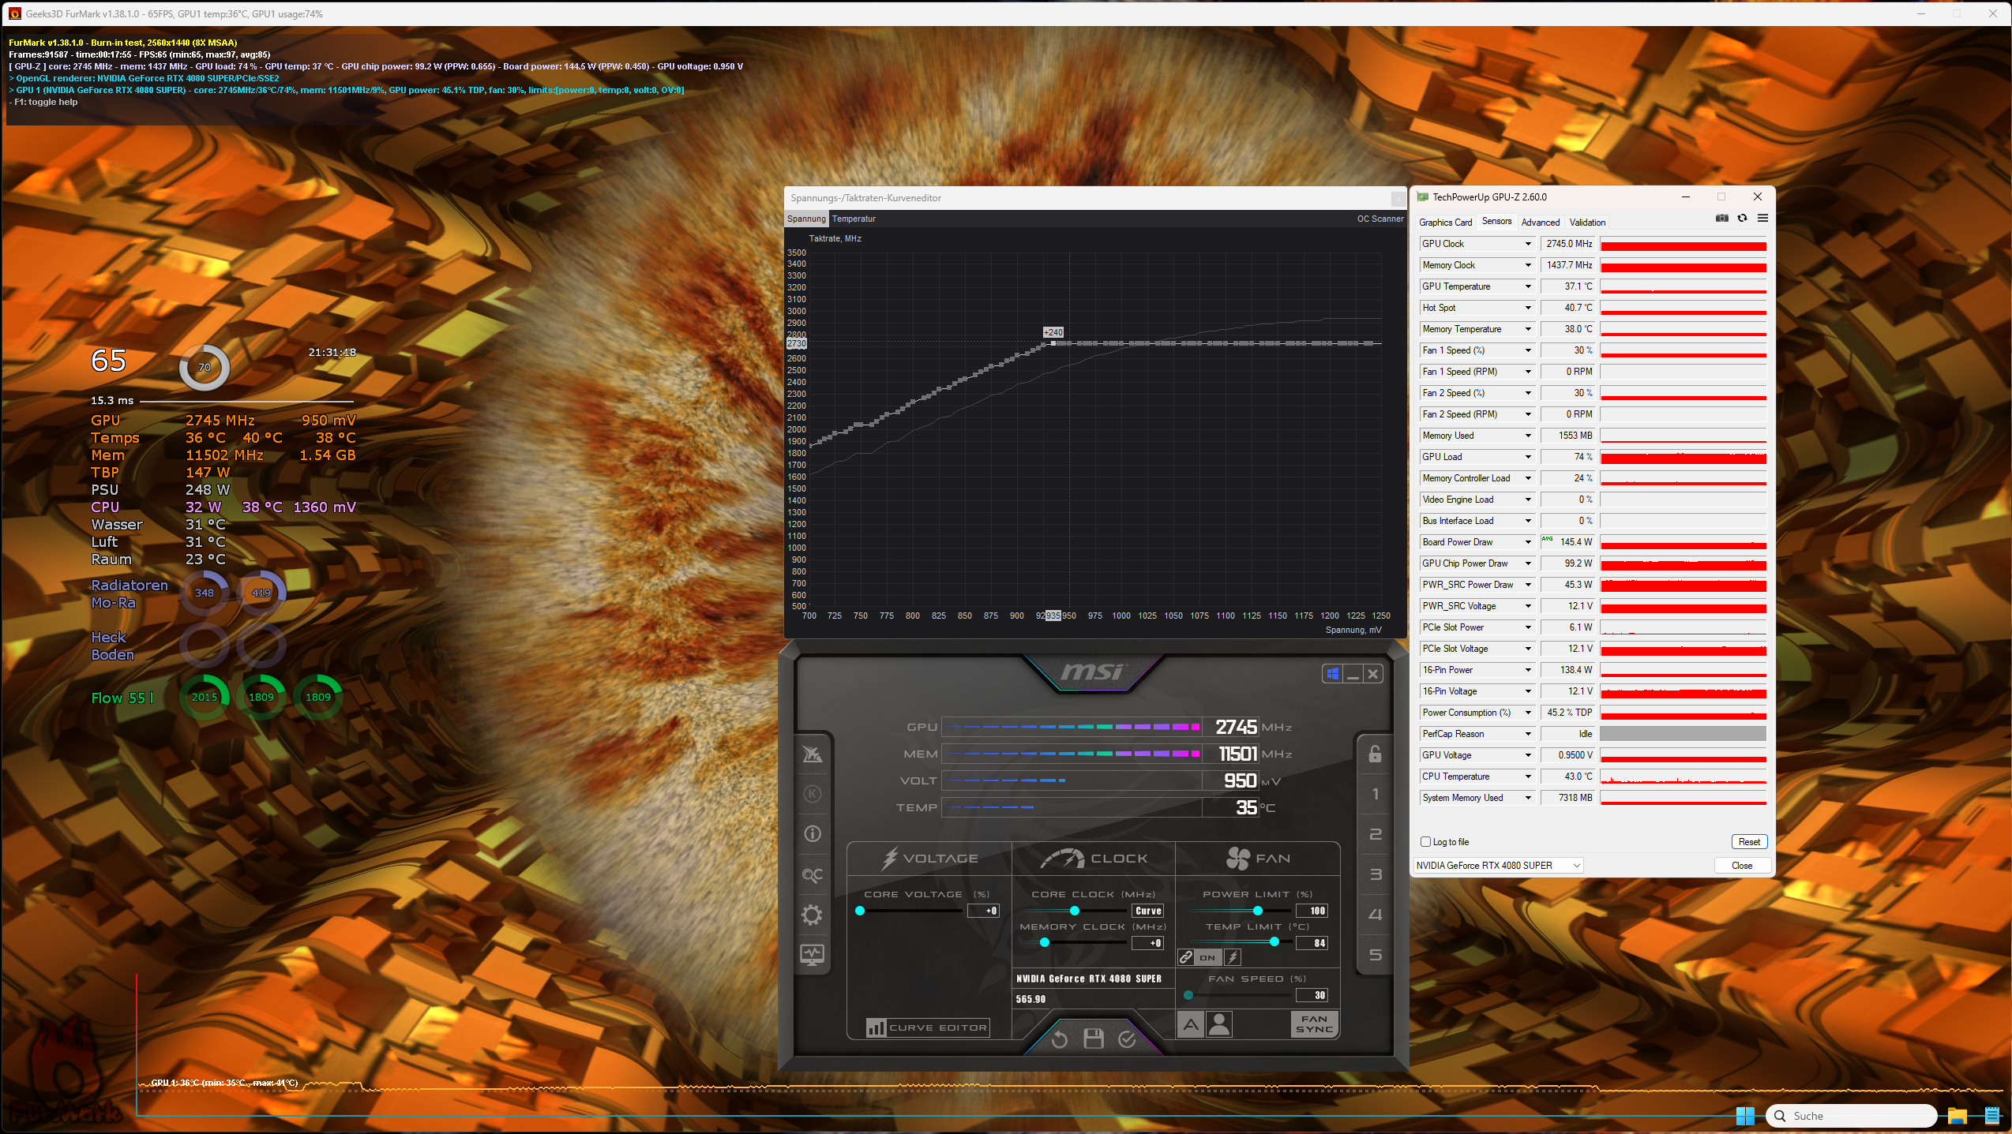Switch to the Advanced tab in GPU-Z
The height and width of the screenshot is (1134, 2012).
[x=1540, y=223]
